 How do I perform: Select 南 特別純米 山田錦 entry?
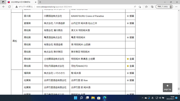(98, 45)
